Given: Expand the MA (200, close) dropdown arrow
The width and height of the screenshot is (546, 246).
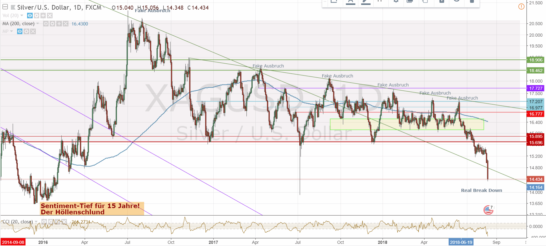Looking at the screenshot, I should click(38, 24).
